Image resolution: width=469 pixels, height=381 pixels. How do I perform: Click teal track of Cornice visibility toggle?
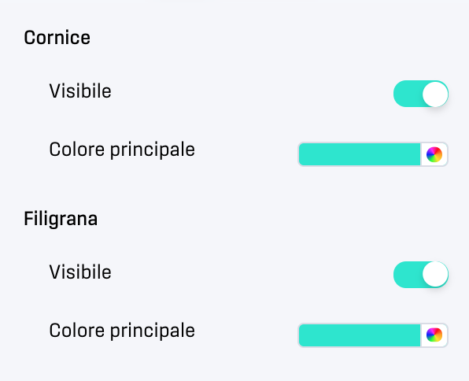[408, 94]
